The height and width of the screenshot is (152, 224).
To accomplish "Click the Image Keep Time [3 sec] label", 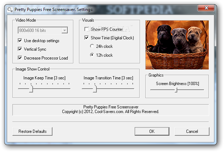I will pos(44,78).
